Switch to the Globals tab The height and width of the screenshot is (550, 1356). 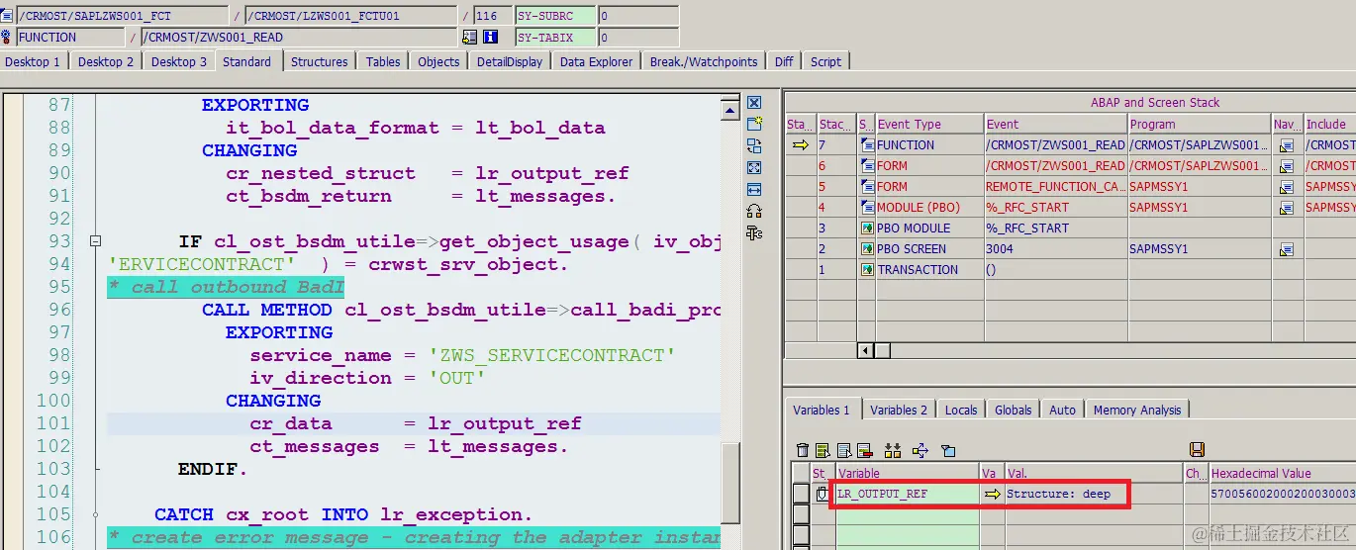(x=1014, y=410)
